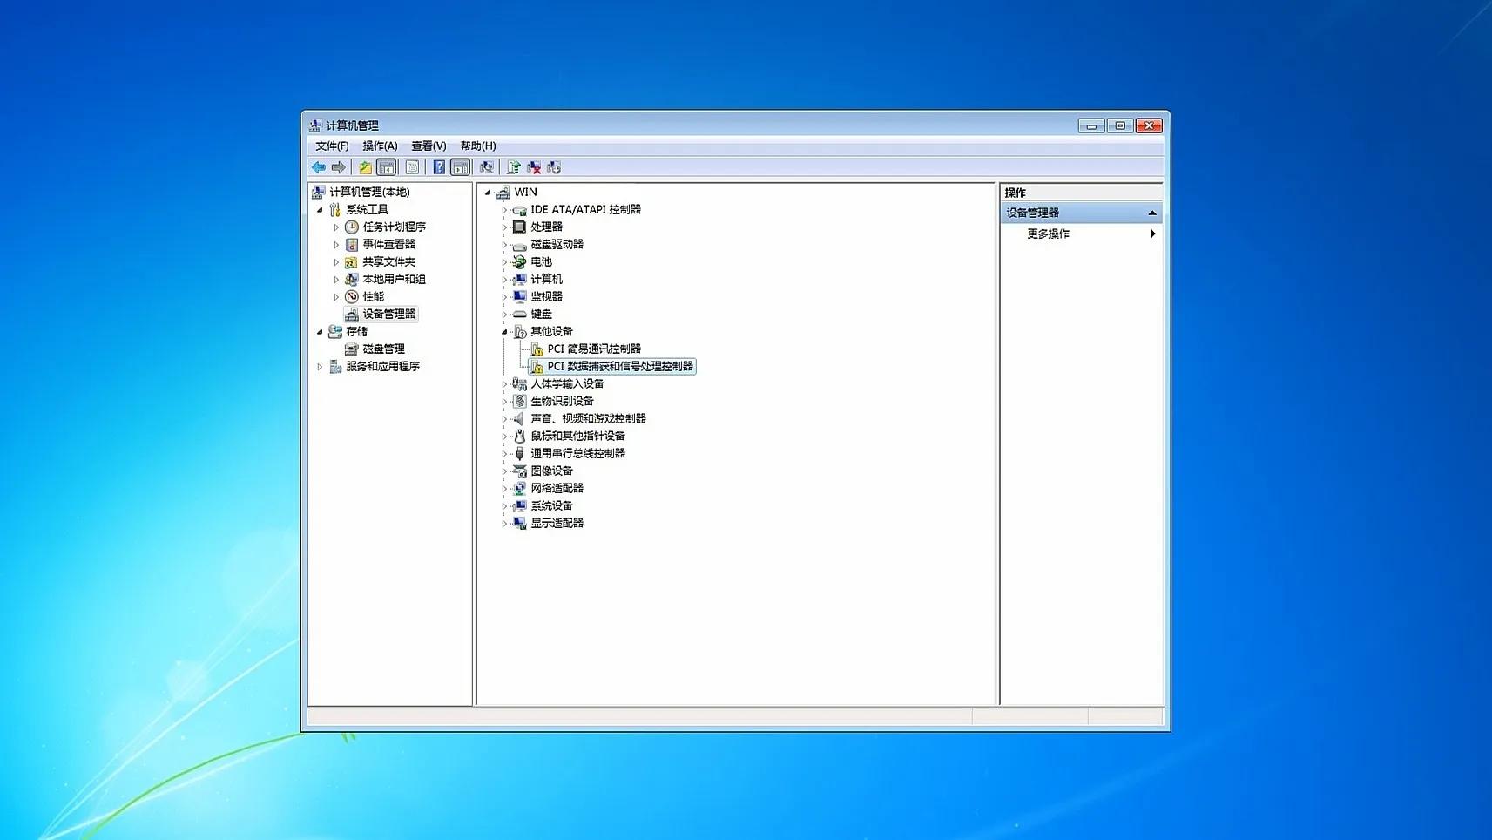Collapse the WIN computer root node
Image resolution: width=1492 pixels, height=840 pixels.
[x=488, y=193]
